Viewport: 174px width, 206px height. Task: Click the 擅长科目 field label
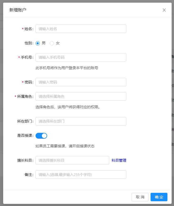coord(25,160)
